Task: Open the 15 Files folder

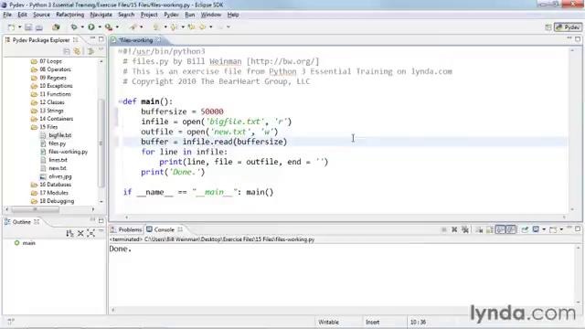Action: click(x=48, y=127)
